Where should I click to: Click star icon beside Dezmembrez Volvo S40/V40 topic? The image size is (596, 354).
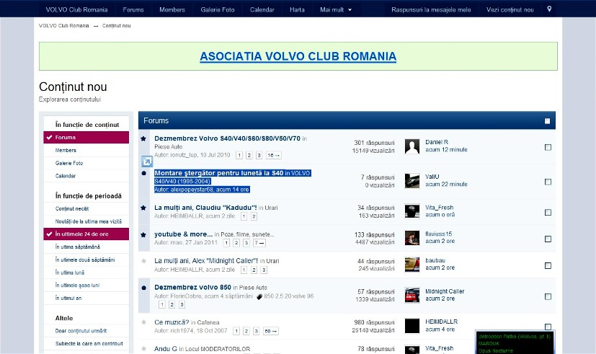click(143, 138)
